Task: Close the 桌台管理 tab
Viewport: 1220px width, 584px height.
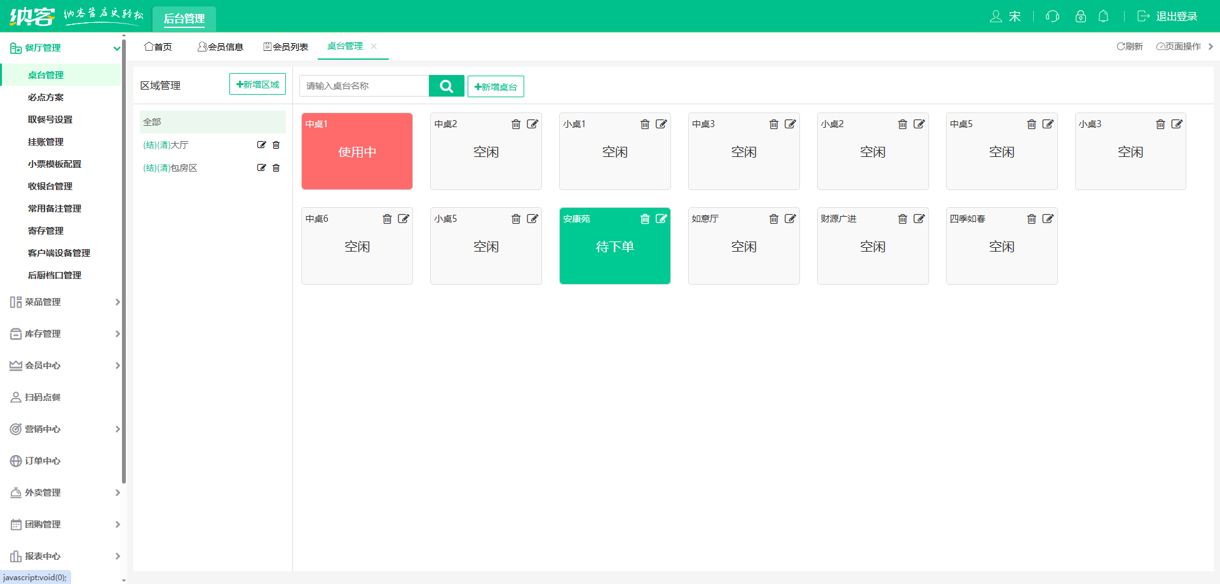Action: click(x=374, y=46)
